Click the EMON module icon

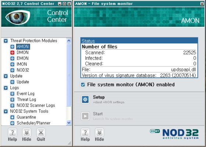click(13, 58)
